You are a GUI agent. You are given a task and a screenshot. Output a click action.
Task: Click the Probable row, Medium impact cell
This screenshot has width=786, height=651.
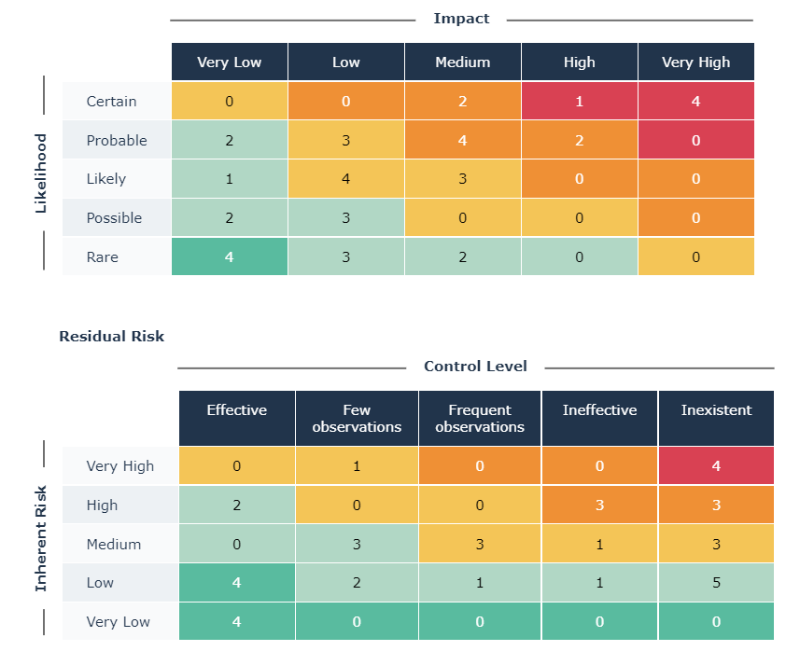click(x=463, y=140)
